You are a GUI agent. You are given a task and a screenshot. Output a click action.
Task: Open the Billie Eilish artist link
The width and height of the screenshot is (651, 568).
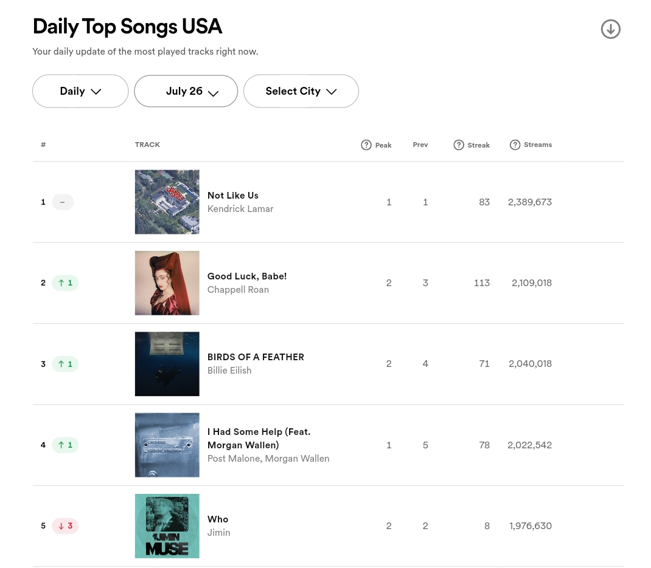point(229,370)
